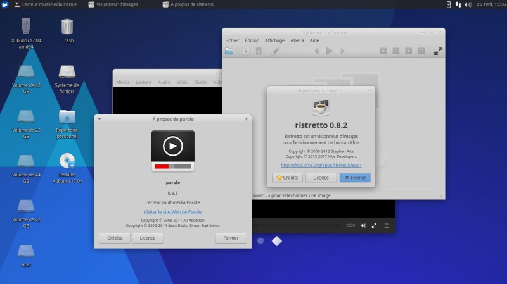Viewport: 507px width, 284px height.
Task: Click Licence in the ristretto about dialog
Action: [x=321, y=178]
